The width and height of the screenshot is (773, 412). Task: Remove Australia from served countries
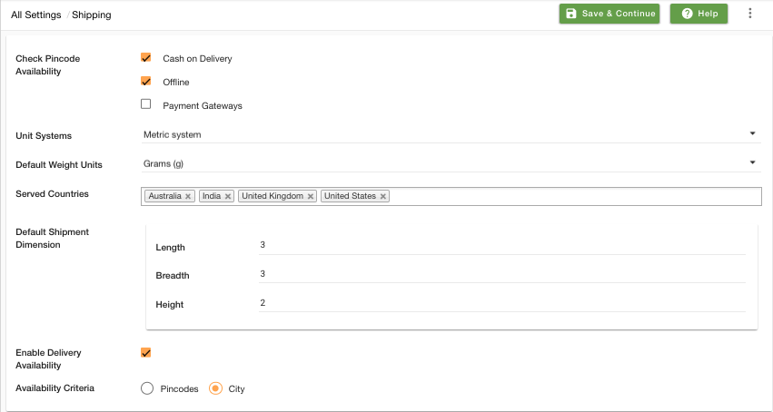pyautogui.click(x=188, y=196)
